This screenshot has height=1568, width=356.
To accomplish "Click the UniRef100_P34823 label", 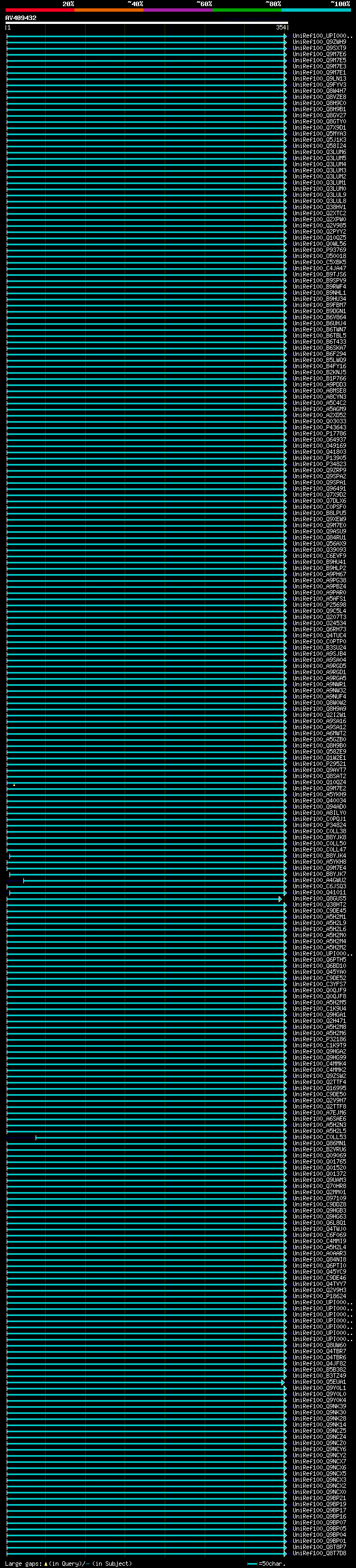I will click(x=319, y=464).
